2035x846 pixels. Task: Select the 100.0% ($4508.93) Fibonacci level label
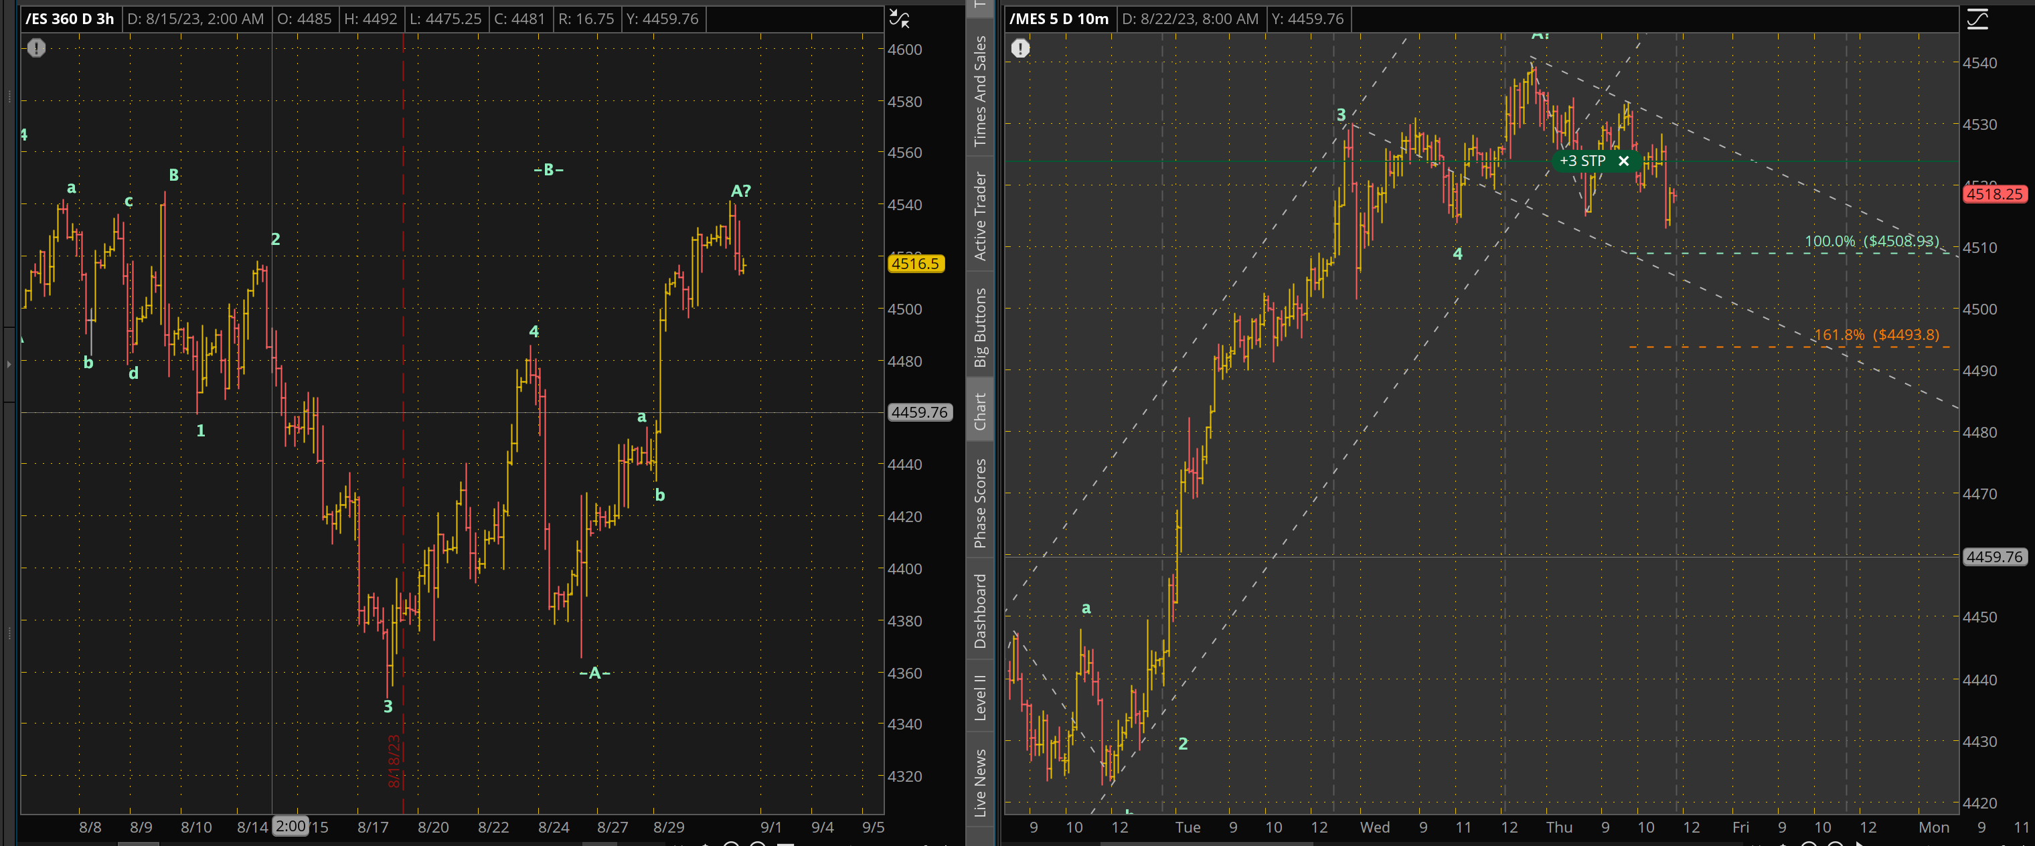[x=1872, y=241]
